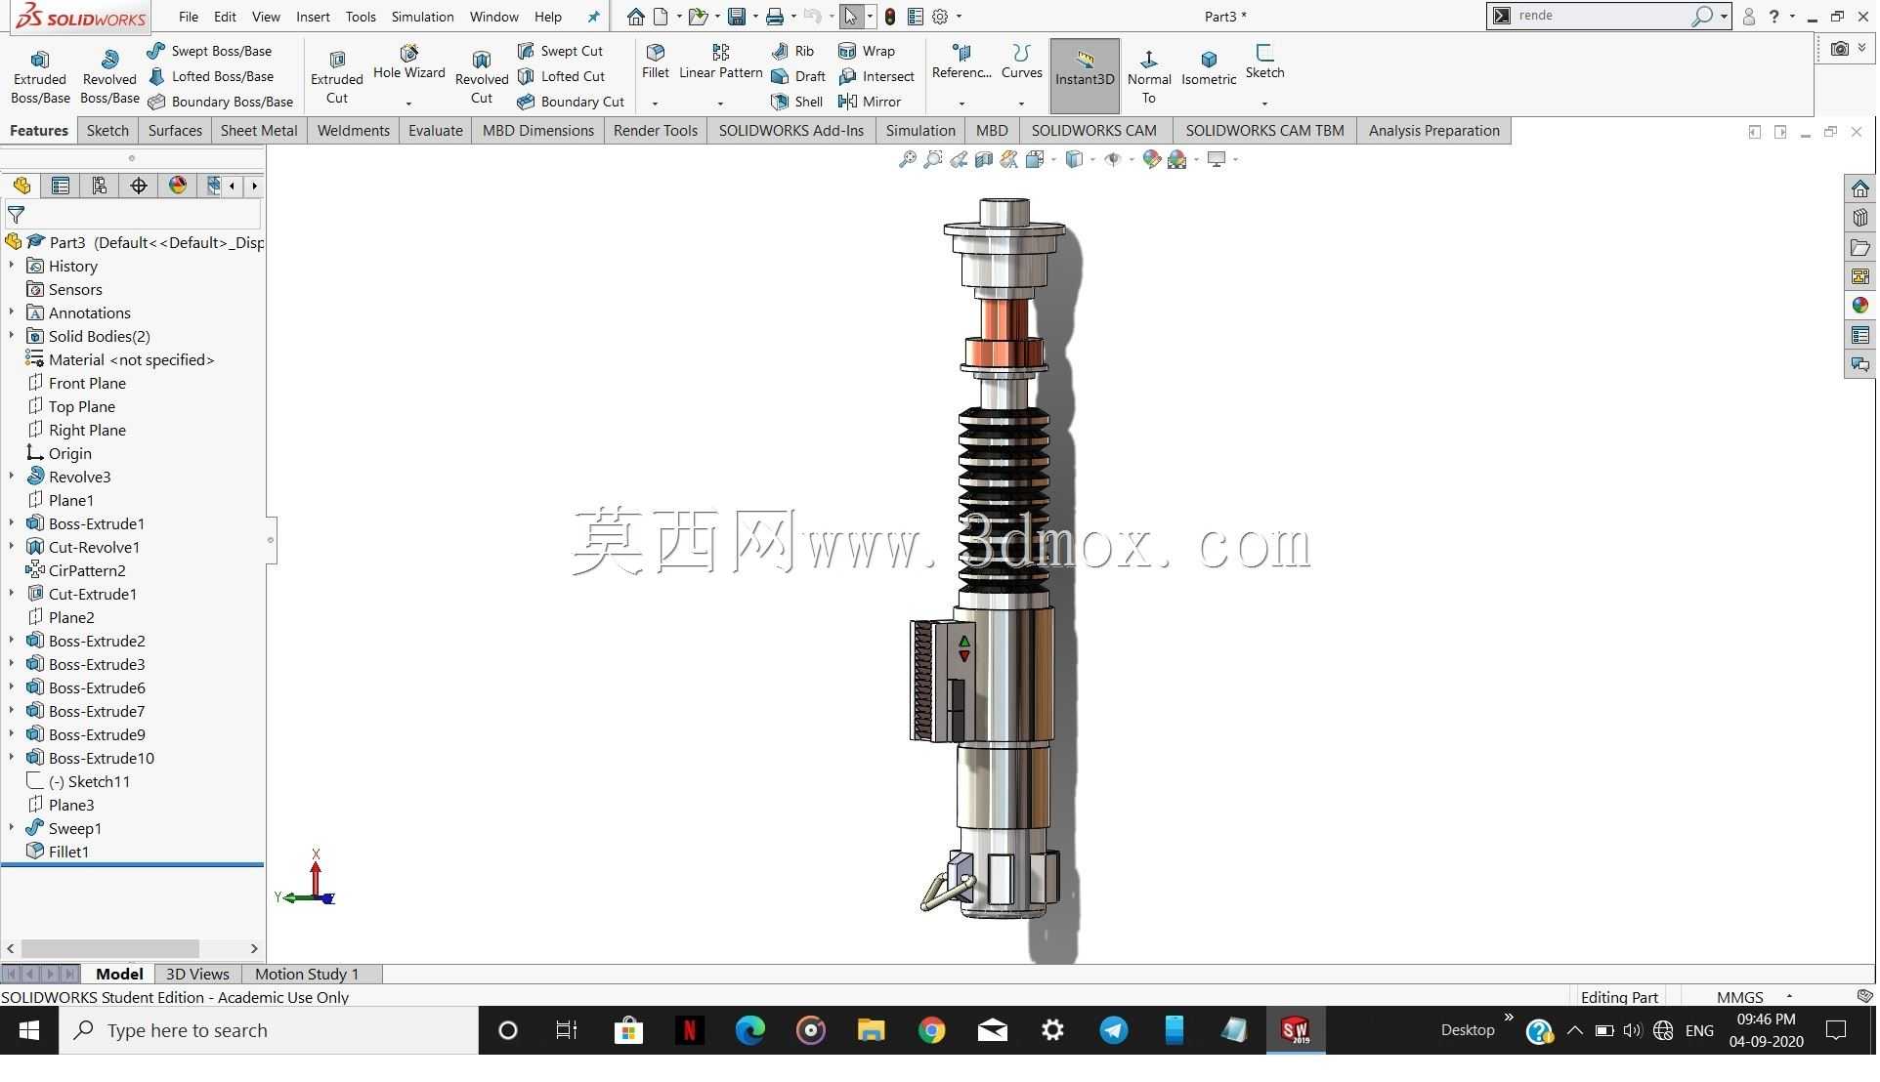Choose Boundary Boss/Base feature
The width and height of the screenshot is (1880, 1082).
[x=220, y=102]
